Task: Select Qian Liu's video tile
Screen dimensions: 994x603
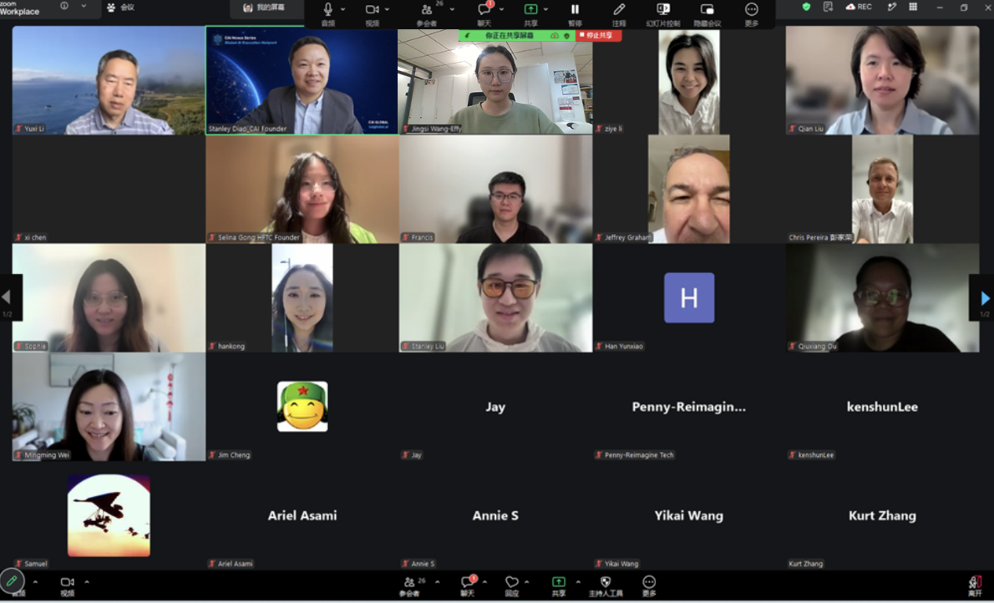Action: pos(882,80)
